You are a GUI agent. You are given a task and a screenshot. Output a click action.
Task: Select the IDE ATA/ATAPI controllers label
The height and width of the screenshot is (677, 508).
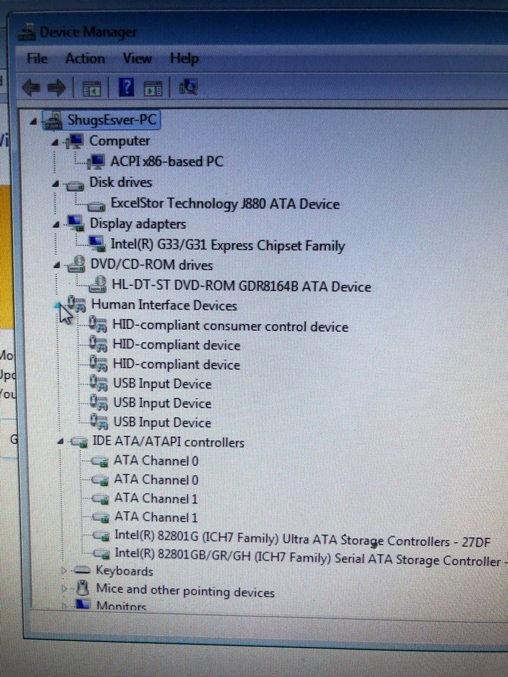tap(169, 442)
